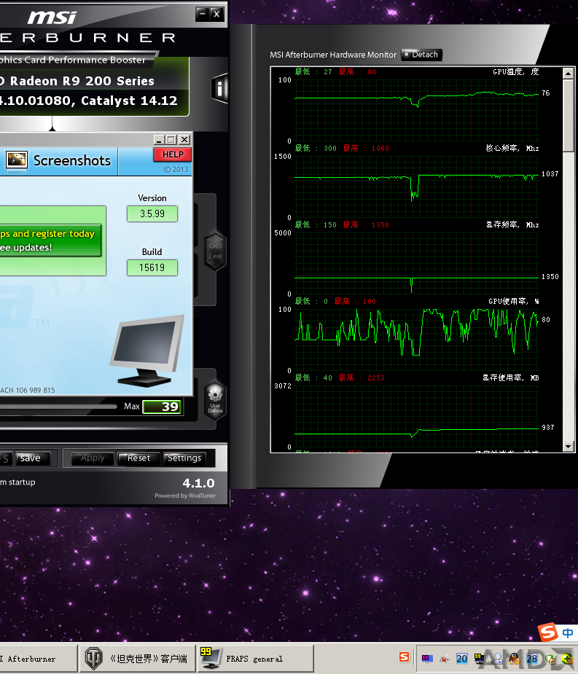The height and width of the screenshot is (674, 578).
Task: Click the yellow-green plus tray icon
Action: [x=567, y=659]
